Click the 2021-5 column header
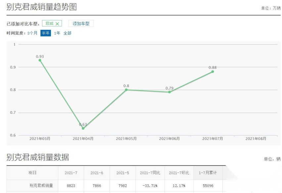This screenshot has height=193, width=282. [123, 173]
